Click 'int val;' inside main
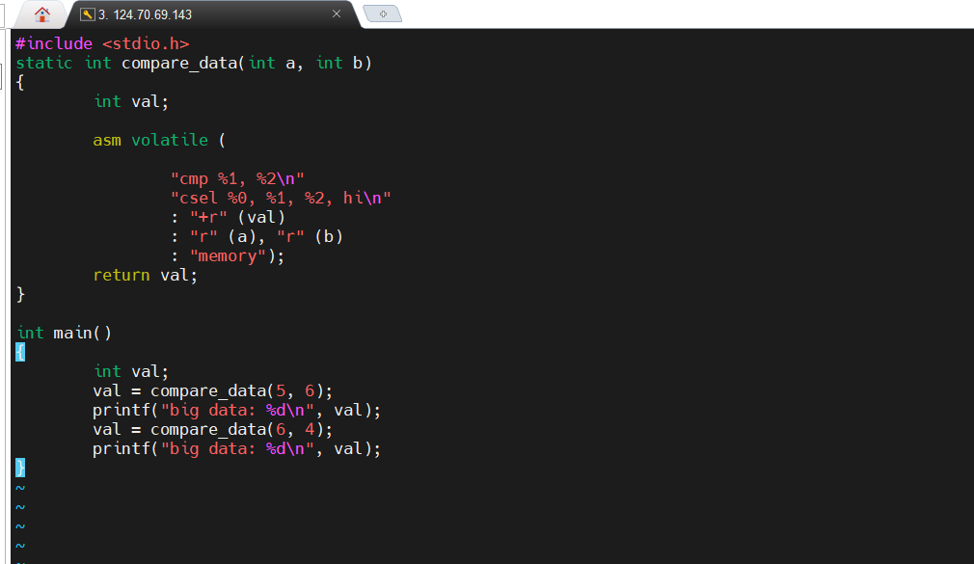The image size is (974, 564). tap(131, 371)
